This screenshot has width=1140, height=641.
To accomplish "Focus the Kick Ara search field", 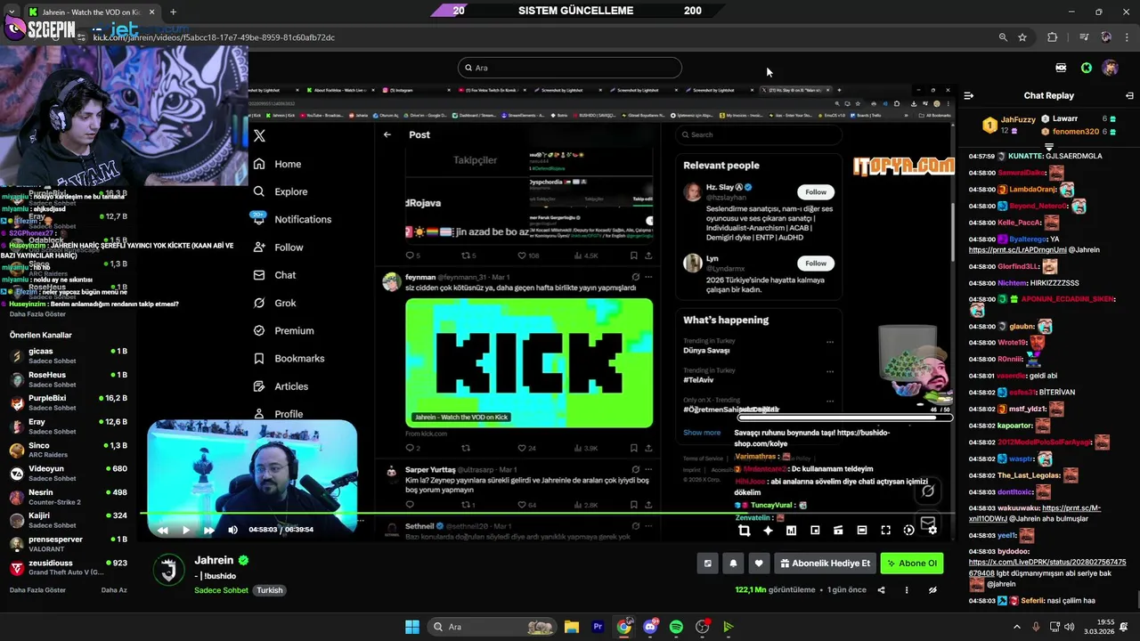I will (x=570, y=68).
